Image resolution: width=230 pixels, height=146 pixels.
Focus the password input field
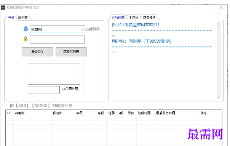pyautogui.click(x=57, y=39)
